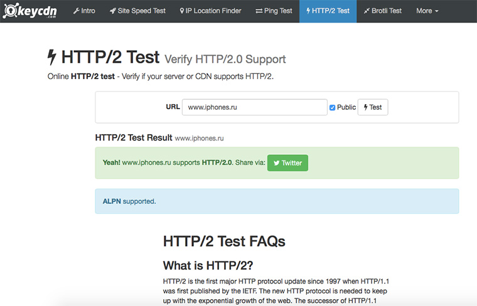Click the compress icon beside Brotli Test
Screen dimensions: 477x306
click(x=367, y=11)
